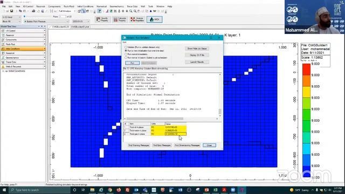Open Google Chrome from the taskbar
Screen dimensions: 345x194
tap(110, 190)
